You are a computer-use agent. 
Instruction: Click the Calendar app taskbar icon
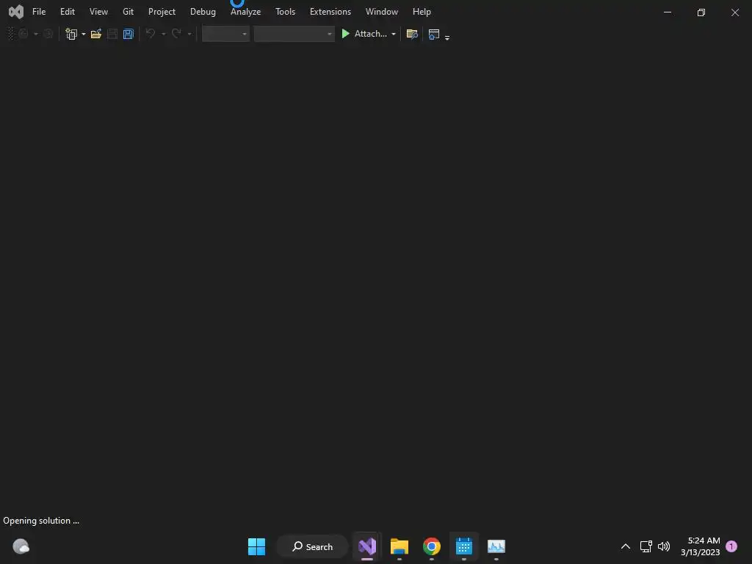point(464,546)
